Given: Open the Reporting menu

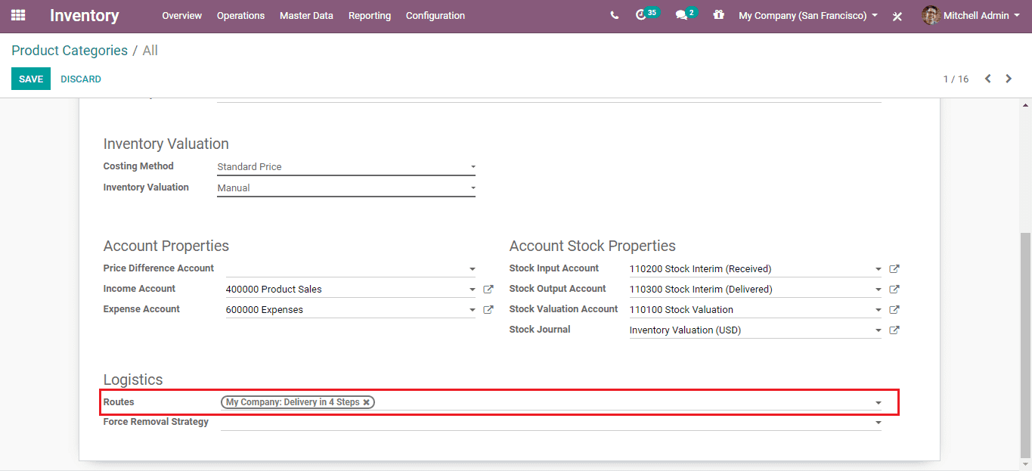Looking at the screenshot, I should 370,15.
